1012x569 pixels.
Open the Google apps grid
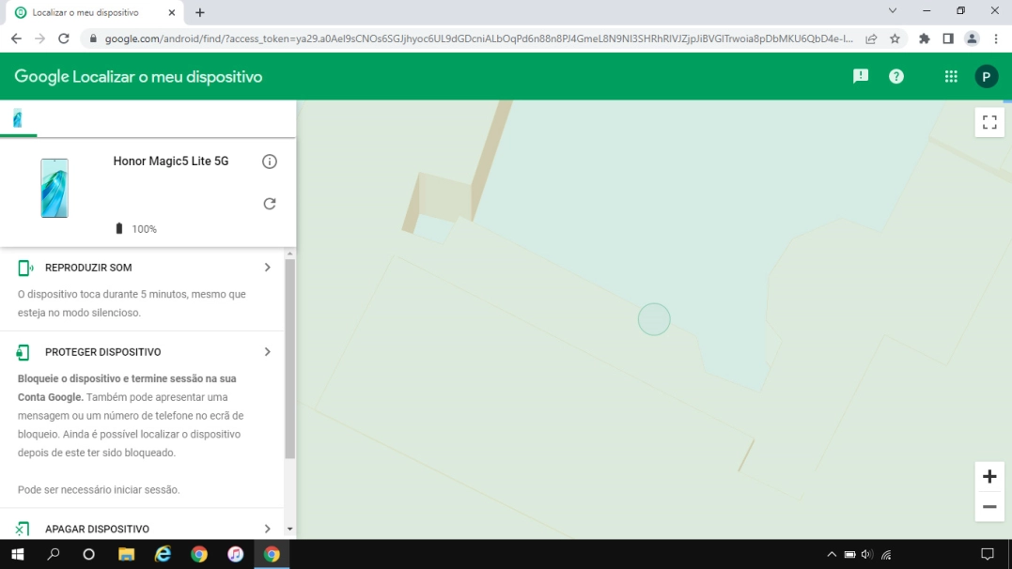(x=951, y=77)
